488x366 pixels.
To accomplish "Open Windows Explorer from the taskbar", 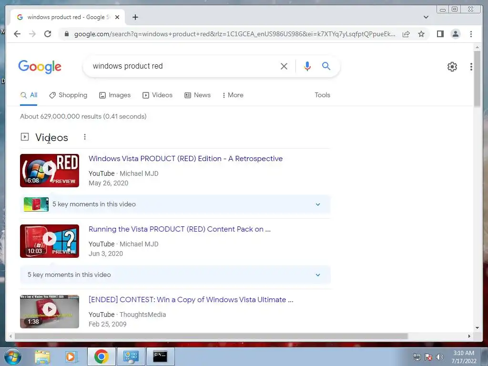I will coord(42,357).
